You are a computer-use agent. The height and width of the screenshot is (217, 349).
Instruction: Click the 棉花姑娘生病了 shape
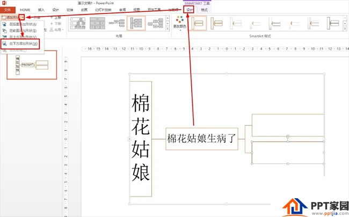tap(202, 139)
